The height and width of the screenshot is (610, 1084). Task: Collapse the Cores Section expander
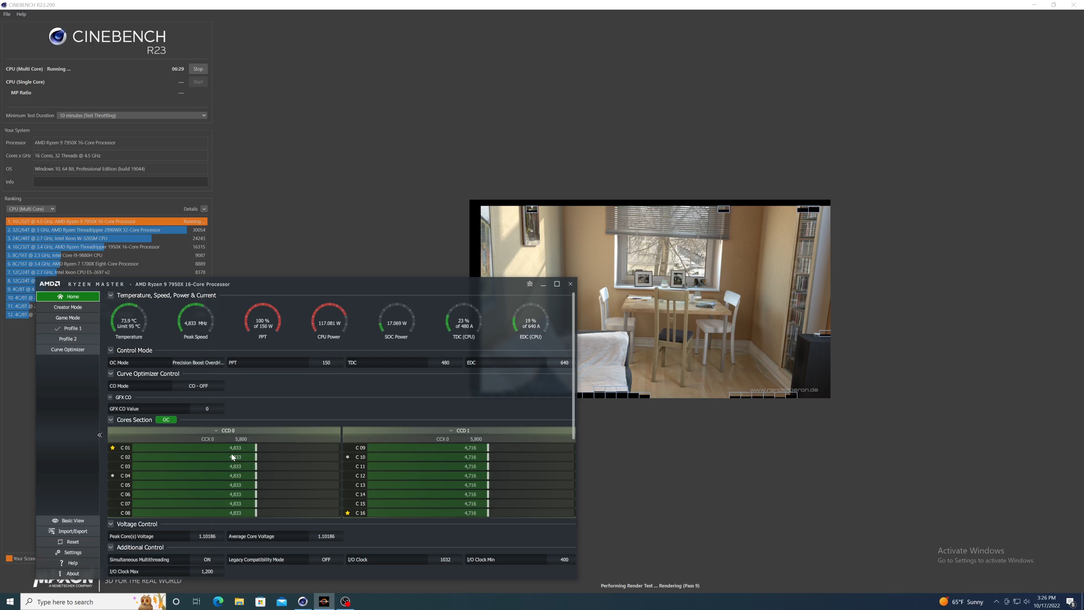click(111, 420)
